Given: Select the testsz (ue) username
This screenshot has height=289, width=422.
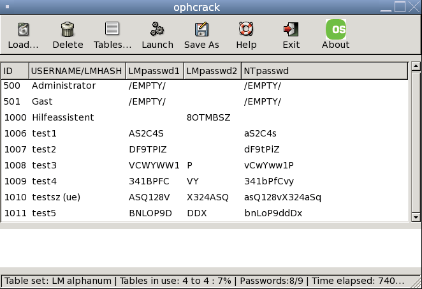Looking at the screenshot, I should [56, 197].
